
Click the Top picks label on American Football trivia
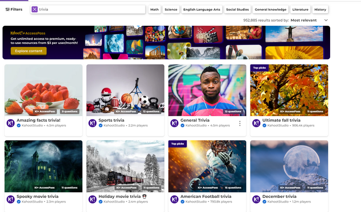178,144
